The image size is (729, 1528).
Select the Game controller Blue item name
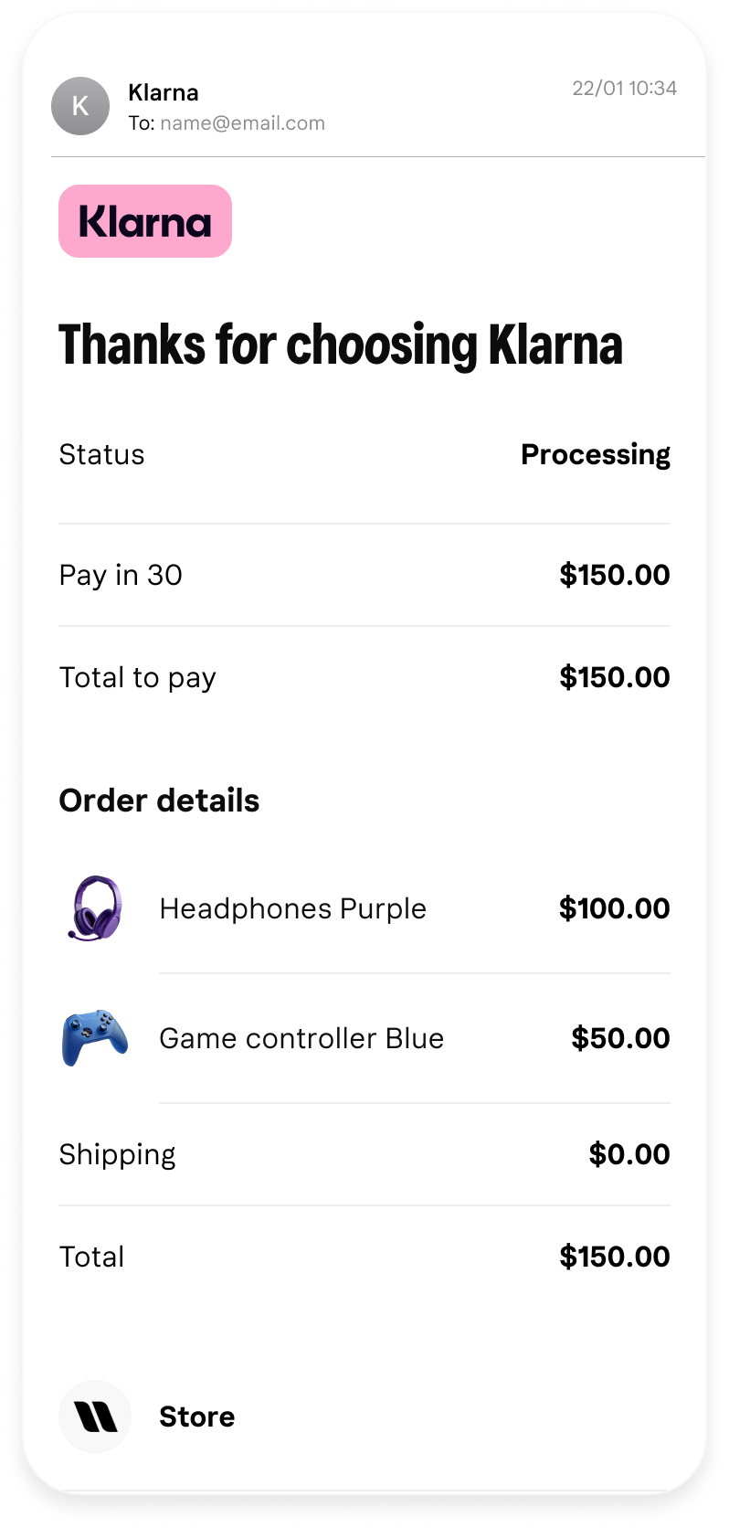[x=301, y=1038]
